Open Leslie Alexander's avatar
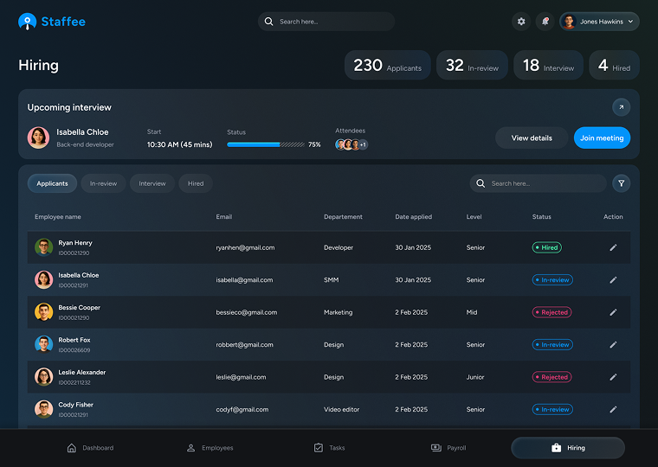This screenshot has height=467, width=658. [43, 377]
